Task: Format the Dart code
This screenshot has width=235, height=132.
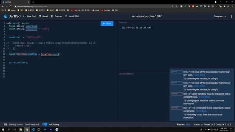Action: [x=56, y=16]
